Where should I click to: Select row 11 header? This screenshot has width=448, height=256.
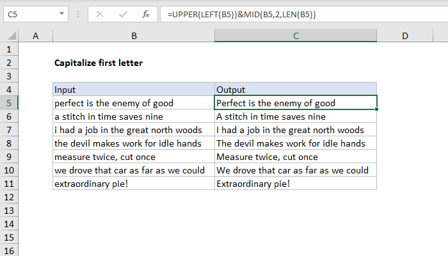(10, 184)
